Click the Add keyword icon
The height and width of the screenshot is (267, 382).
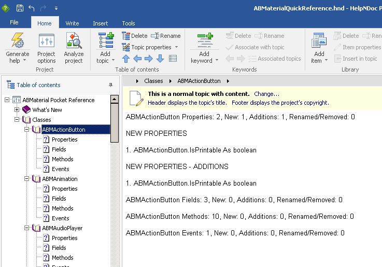[x=205, y=40]
